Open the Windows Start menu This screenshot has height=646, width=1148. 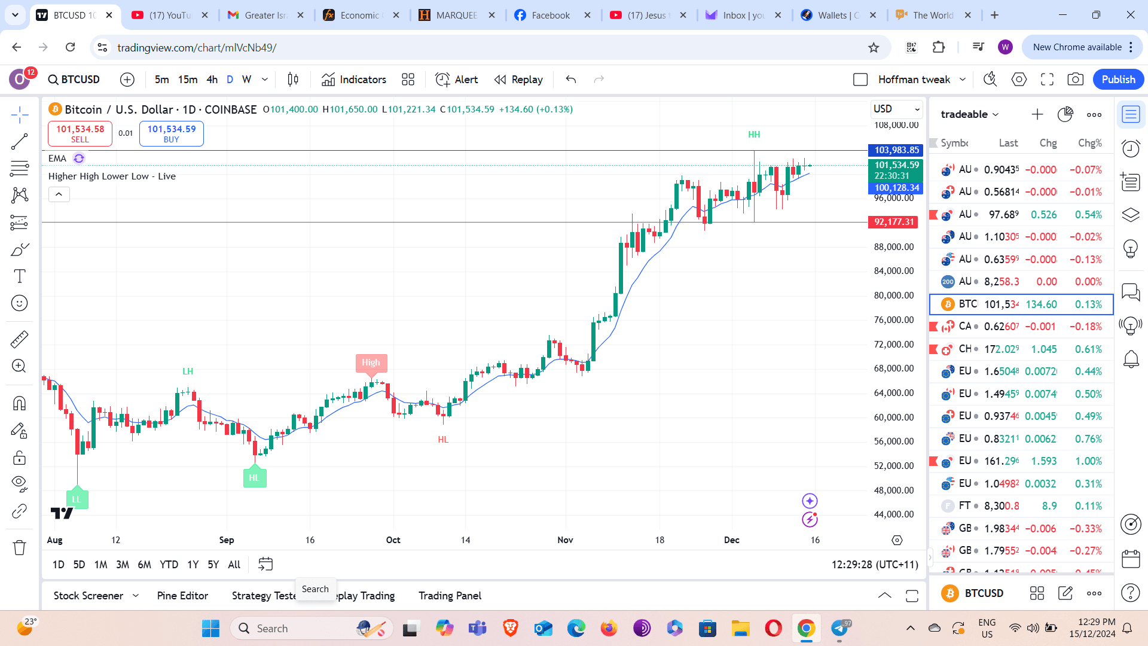210,629
